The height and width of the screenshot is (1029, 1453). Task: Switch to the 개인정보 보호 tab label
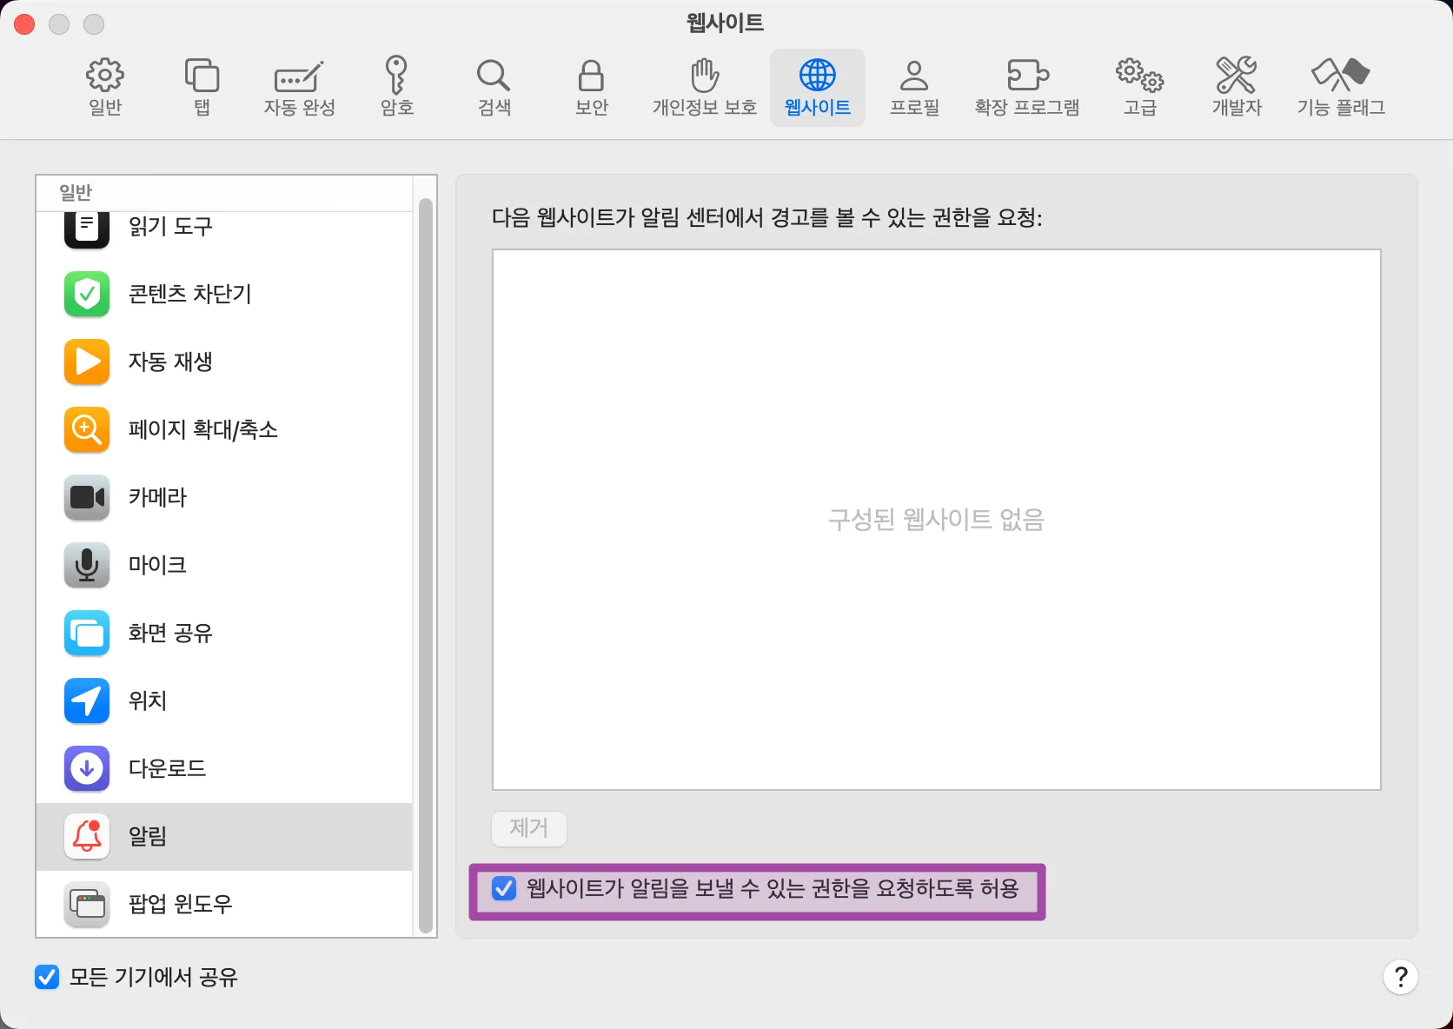tap(705, 107)
